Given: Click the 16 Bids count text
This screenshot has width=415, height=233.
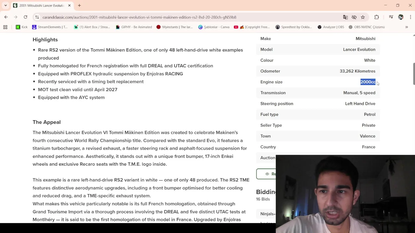Looking at the screenshot, I should pos(263,199).
